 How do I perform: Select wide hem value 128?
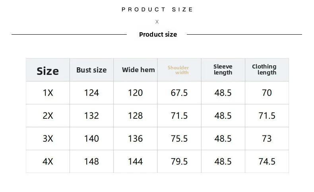click(135, 116)
